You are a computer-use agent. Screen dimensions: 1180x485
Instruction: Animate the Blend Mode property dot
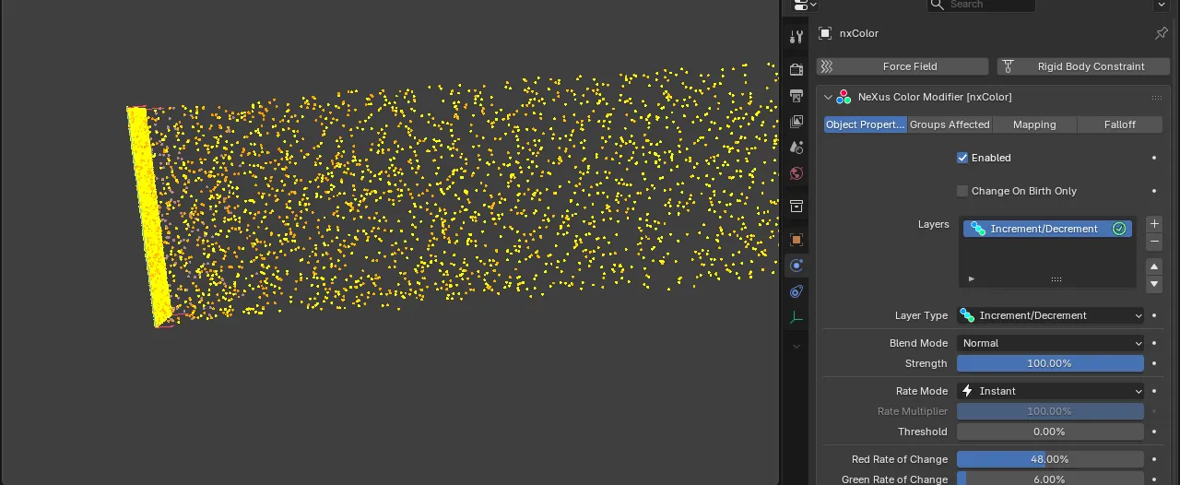pos(1153,343)
